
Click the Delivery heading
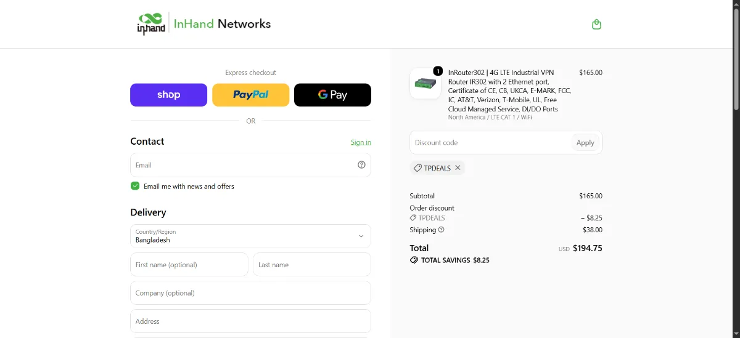point(148,212)
